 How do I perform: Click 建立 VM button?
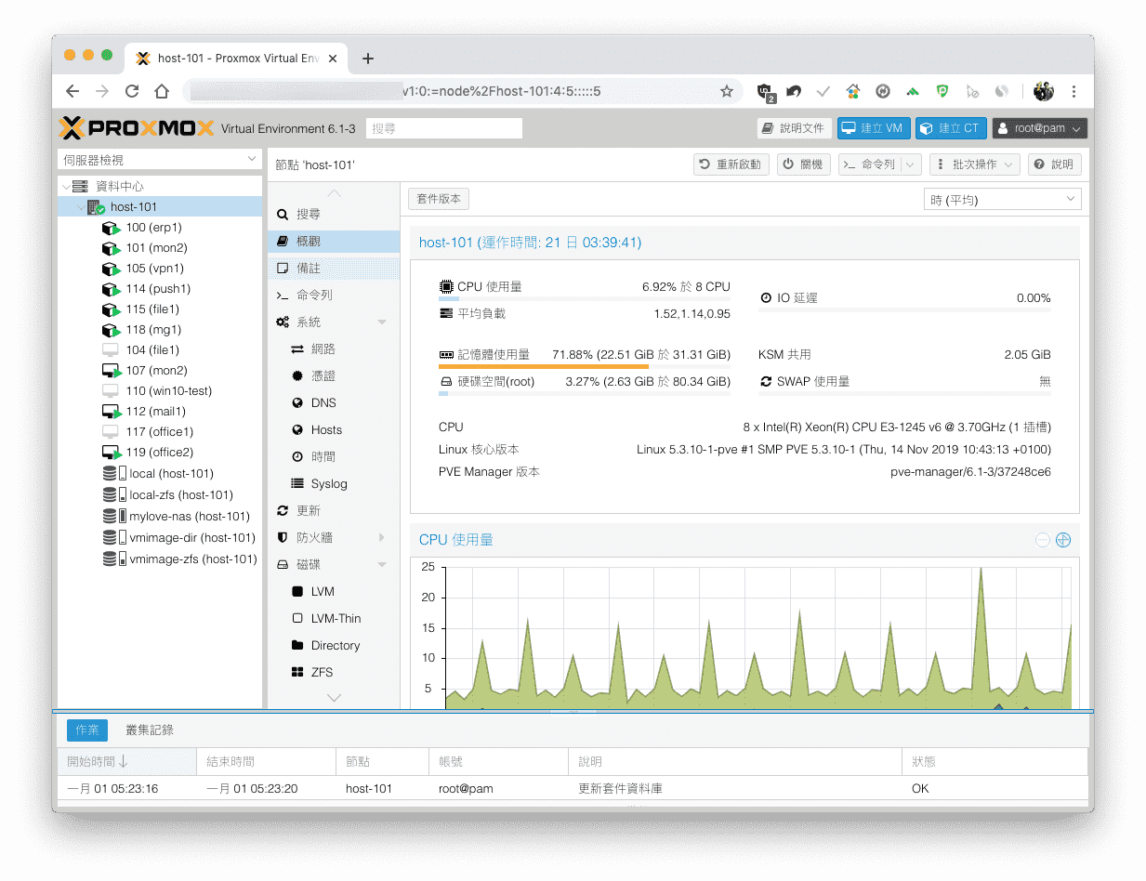click(874, 128)
